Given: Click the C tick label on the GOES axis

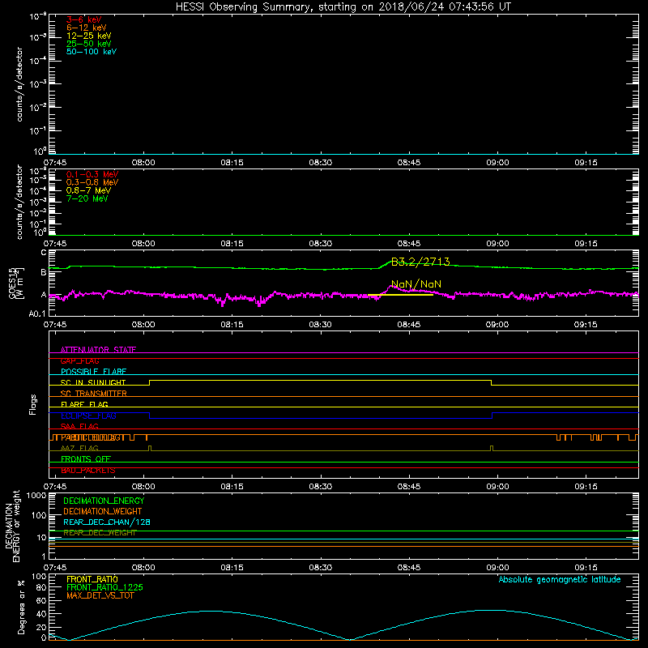Looking at the screenshot, I should [44, 252].
